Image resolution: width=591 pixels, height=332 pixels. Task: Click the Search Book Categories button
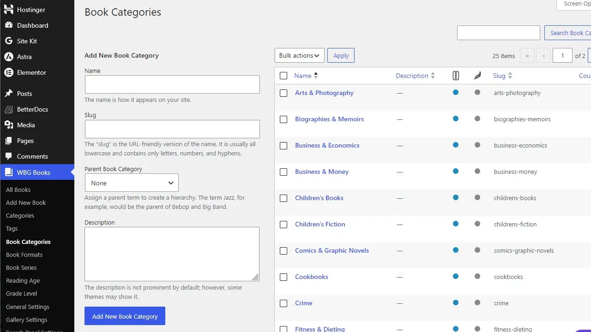click(568, 33)
